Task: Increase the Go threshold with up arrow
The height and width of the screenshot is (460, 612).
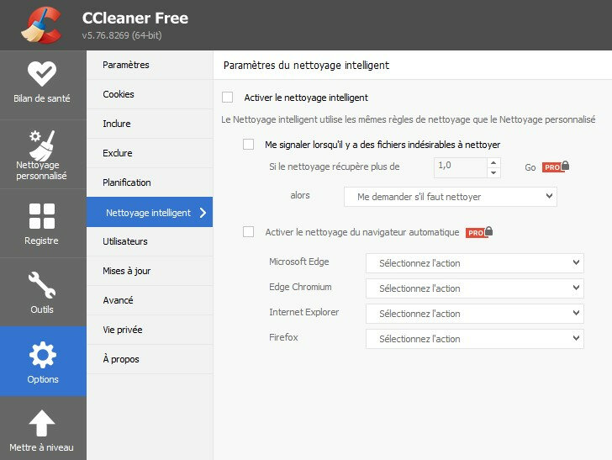Action: coord(493,161)
